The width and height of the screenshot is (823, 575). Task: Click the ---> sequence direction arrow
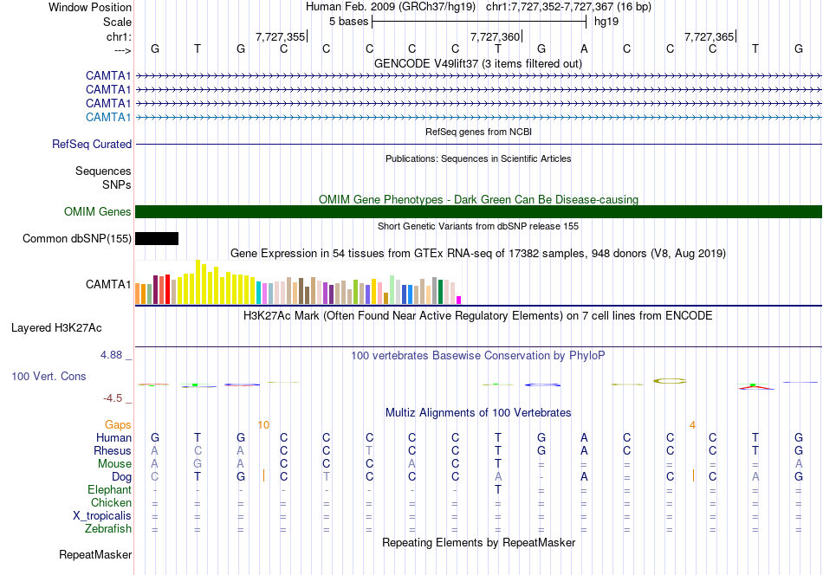coord(122,50)
